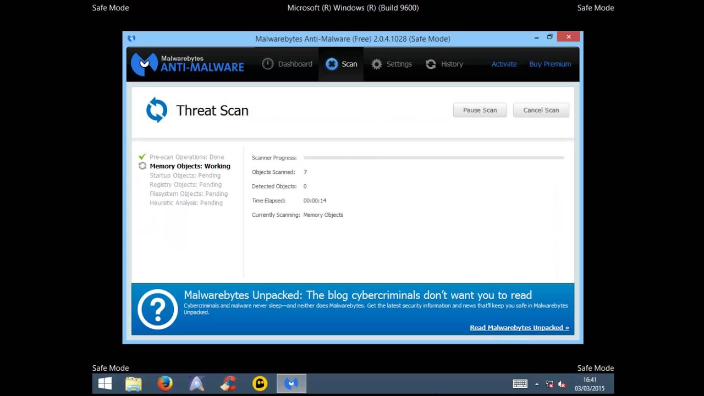The image size is (704, 396).
Task: Launch Firefox from the taskbar
Action: pos(165,383)
